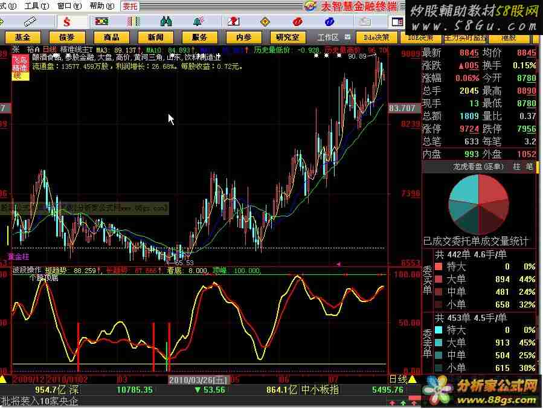Click the 商品 button

coord(111,37)
